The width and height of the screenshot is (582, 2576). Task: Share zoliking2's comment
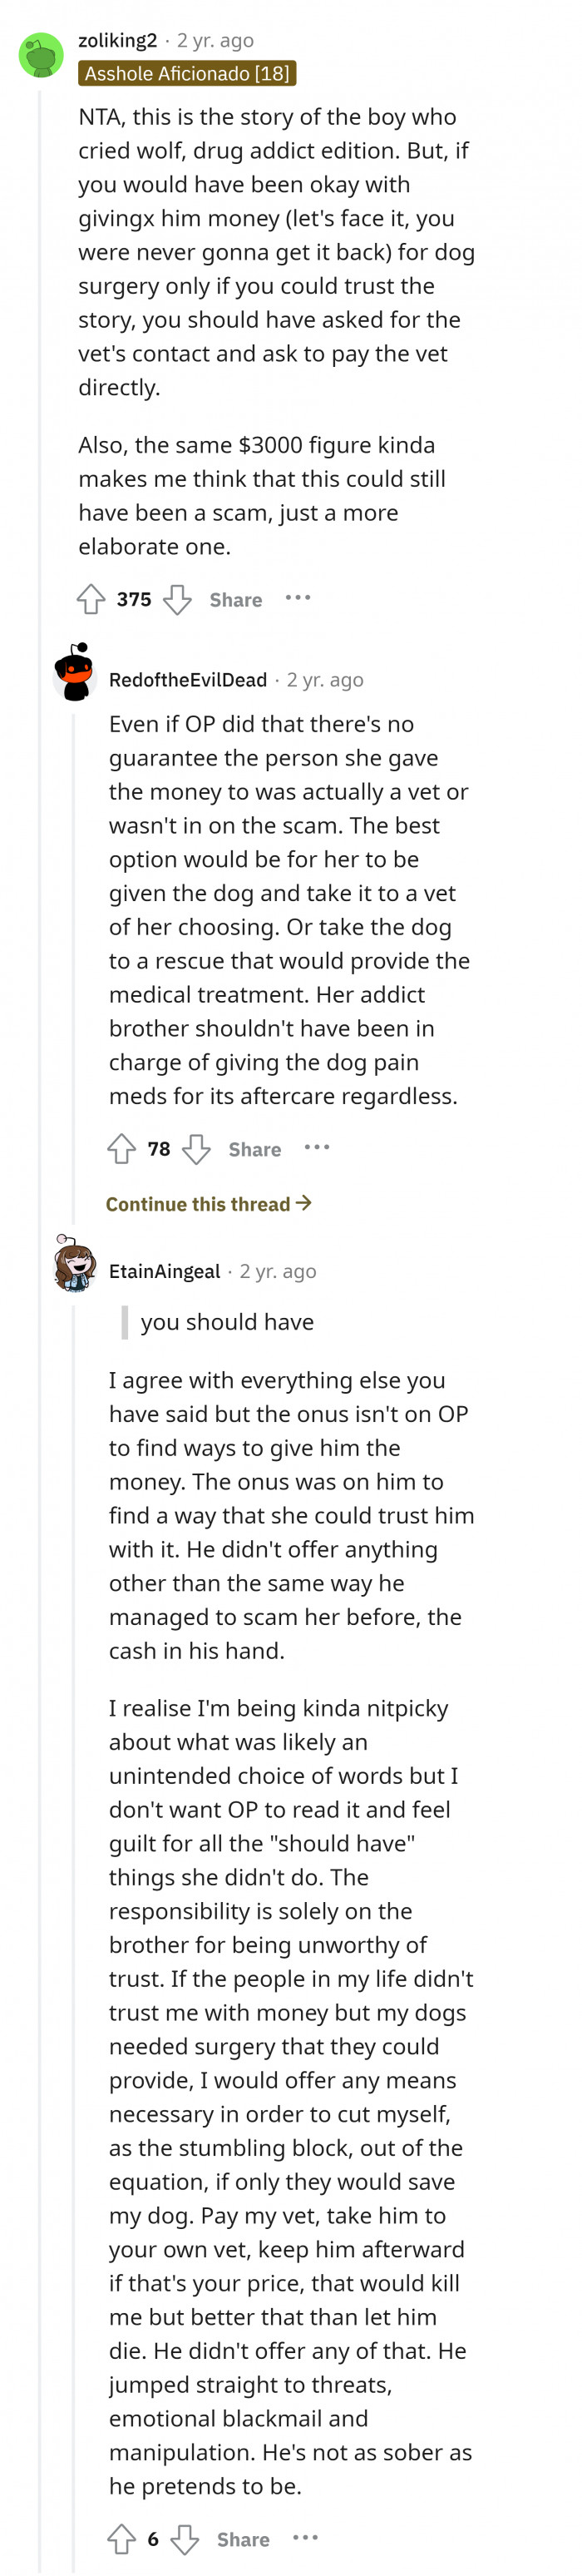[x=235, y=600]
